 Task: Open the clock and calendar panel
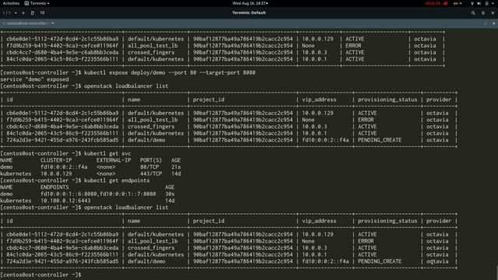pos(250,3)
